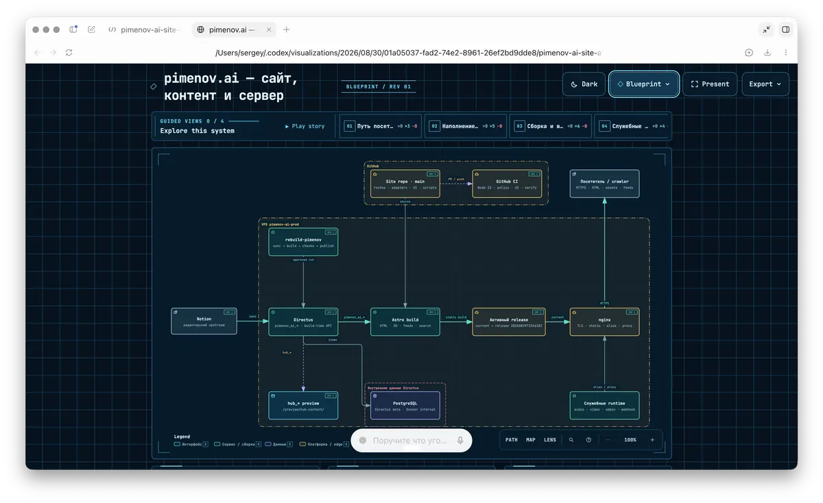Toggle the right split panel icon

tap(786, 29)
